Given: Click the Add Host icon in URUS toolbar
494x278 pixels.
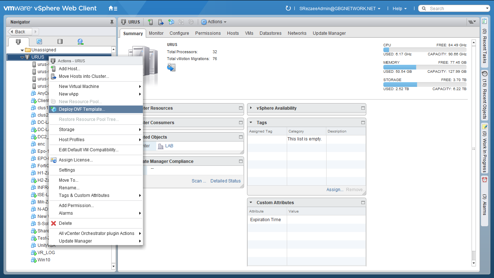Looking at the screenshot, I should [x=150, y=22].
